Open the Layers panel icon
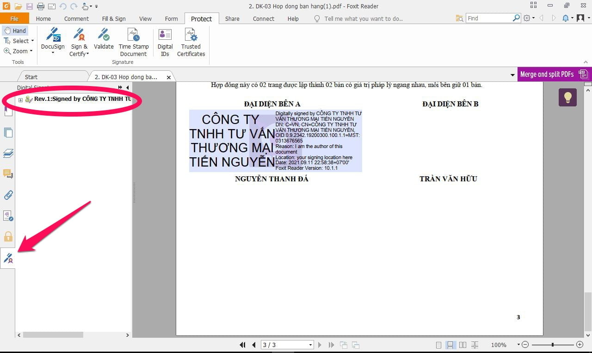The height and width of the screenshot is (353, 592). click(x=8, y=153)
